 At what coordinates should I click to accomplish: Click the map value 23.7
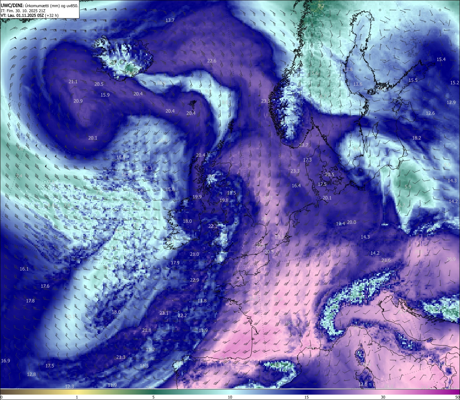(x=304, y=145)
